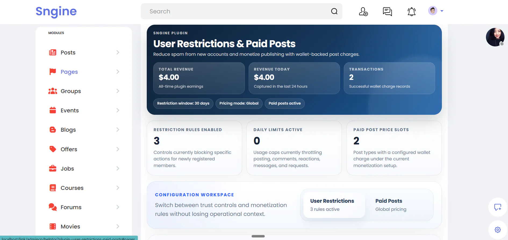
Task: Open the friend requests icon
Action: [363, 12]
